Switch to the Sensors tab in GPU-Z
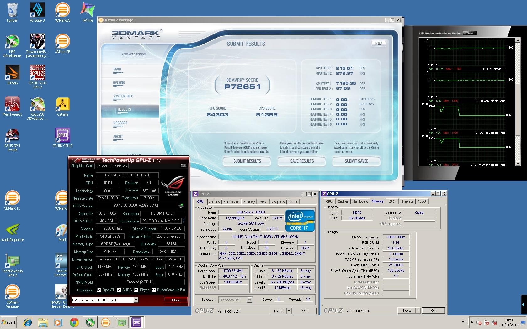Viewport: 527px width, 329px height. tap(103, 166)
